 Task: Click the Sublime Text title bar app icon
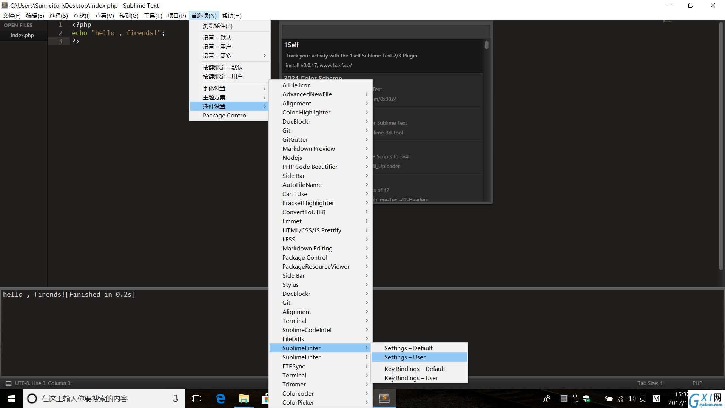click(x=5, y=5)
